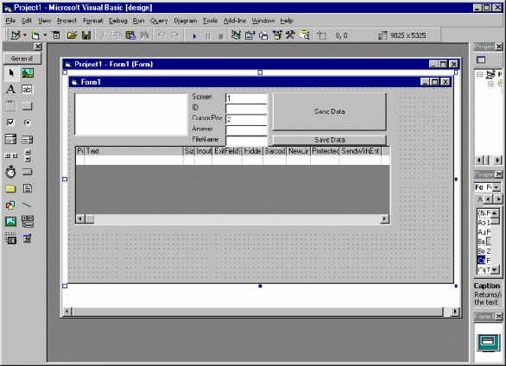Select the Pointer tool in the toolbox
The width and height of the screenshot is (506, 366).
(10, 73)
